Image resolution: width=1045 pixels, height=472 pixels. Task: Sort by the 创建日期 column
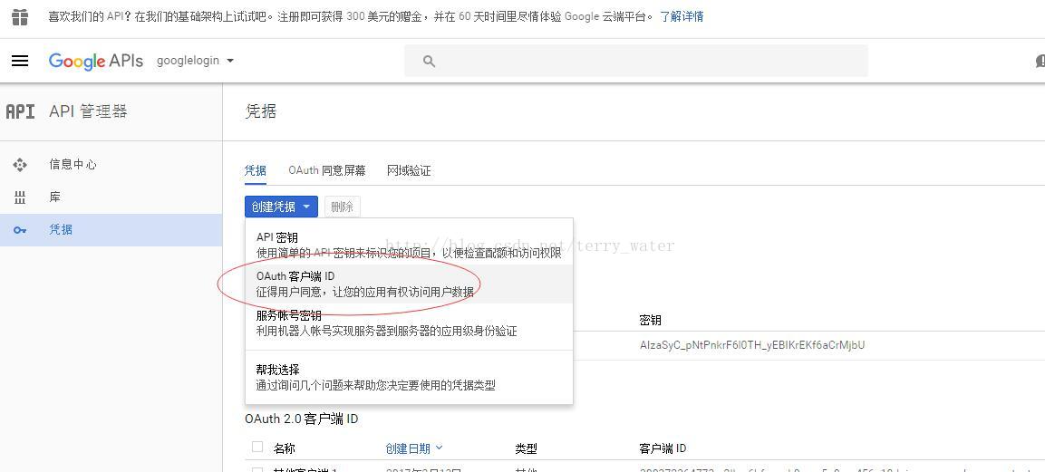click(x=414, y=448)
